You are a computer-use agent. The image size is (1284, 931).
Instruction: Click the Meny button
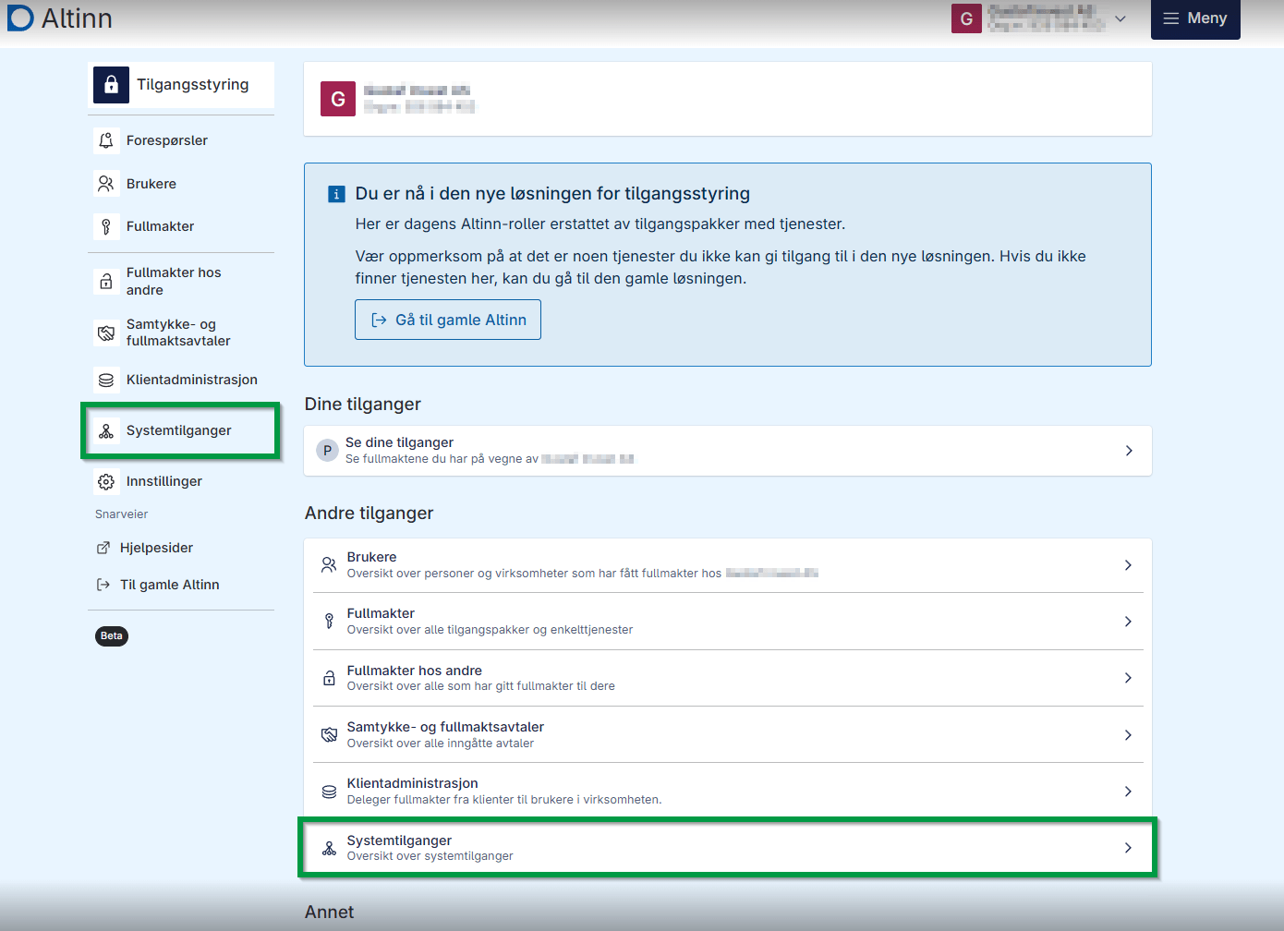click(x=1195, y=18)
